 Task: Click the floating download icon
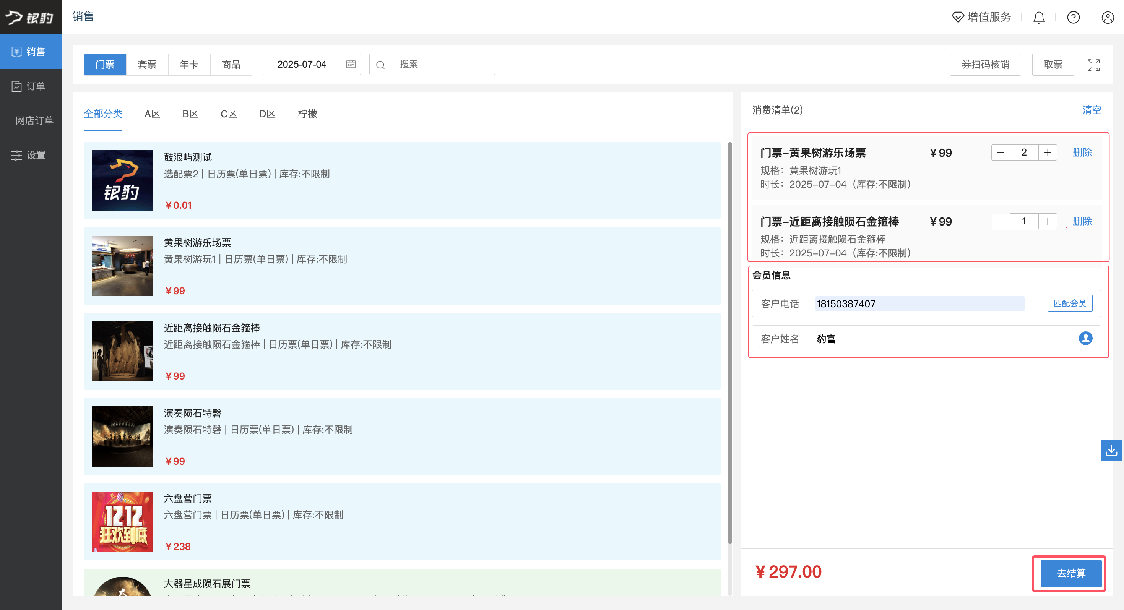pyautogui.click(x=1111, y=450)
